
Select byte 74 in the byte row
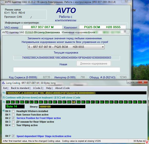pyautogui.click(x=8, y=102)
